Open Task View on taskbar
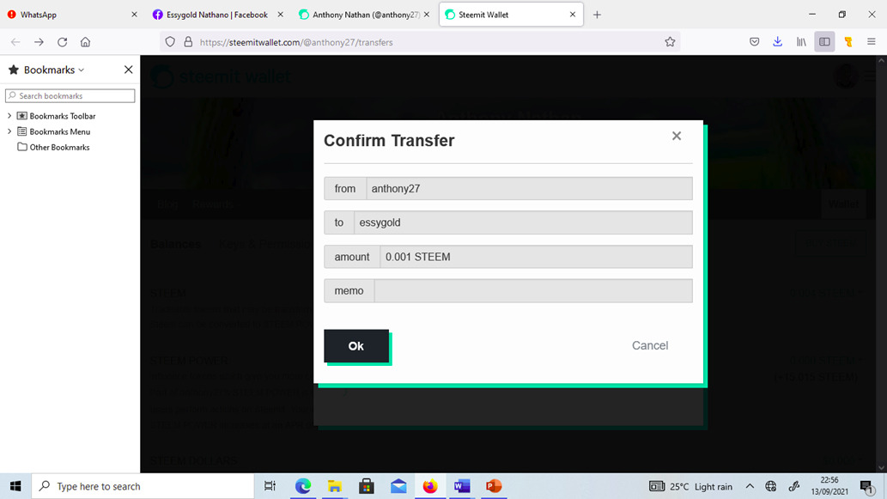Screen dimensions: 887x499 [x=270, y=486]
